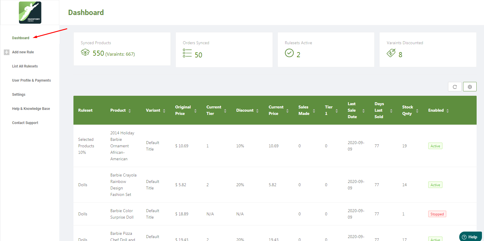Open Help & Knowledge Base
Image resolution: width=484 pixels, height=241 pixels.
click(31, 109)
